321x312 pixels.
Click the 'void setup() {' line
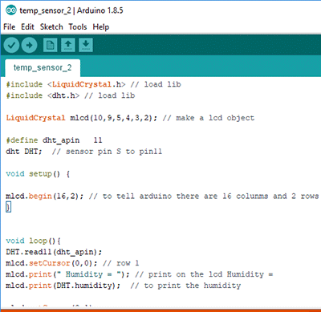(38, 174)
